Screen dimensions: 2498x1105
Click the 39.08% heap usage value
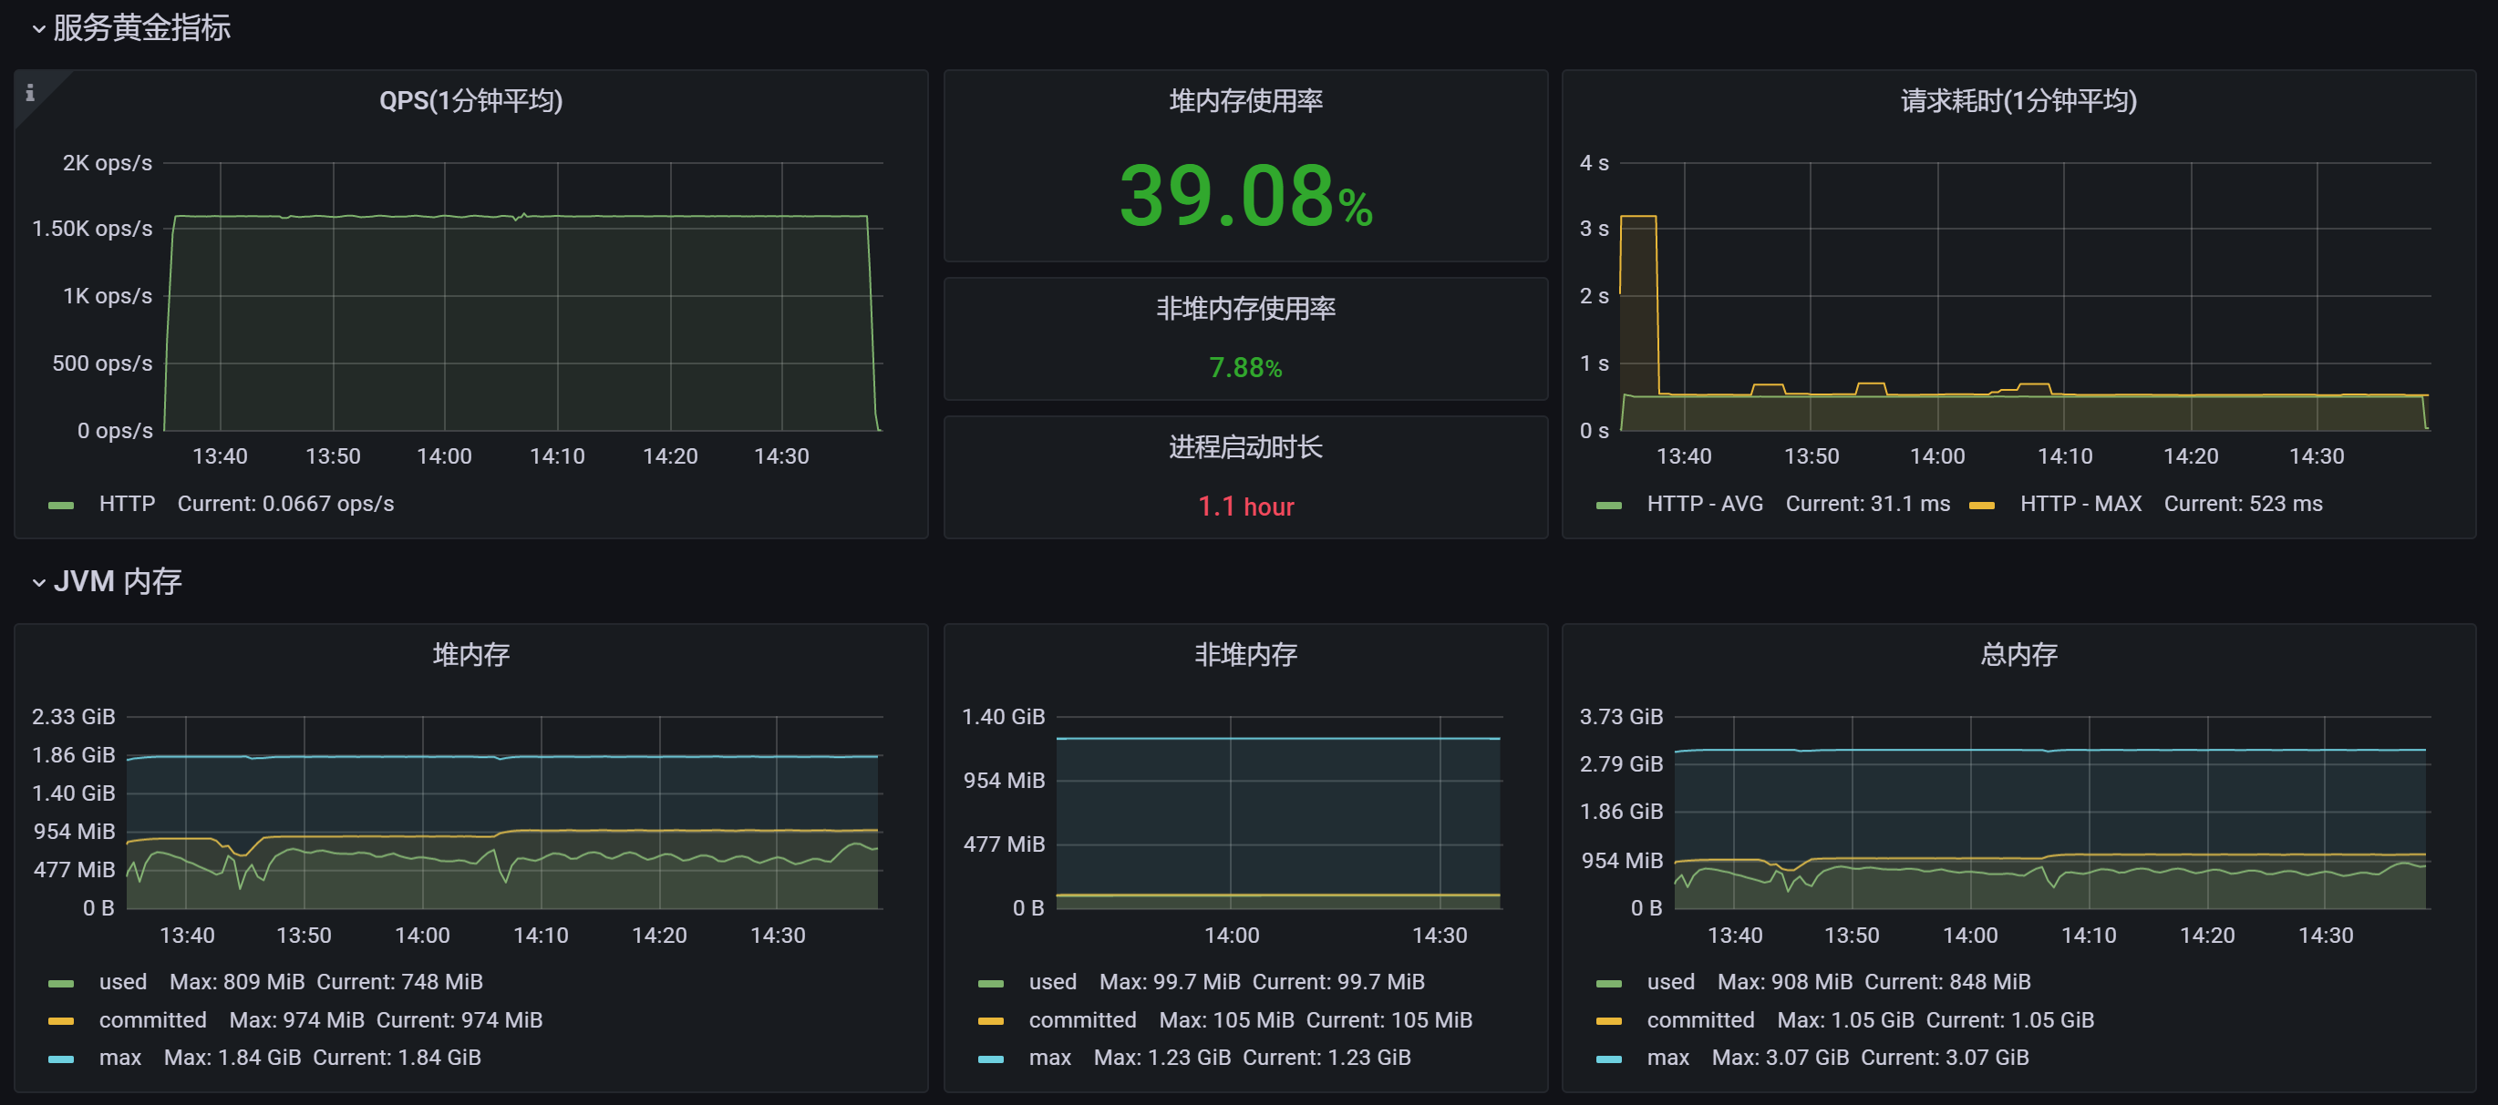1245,195
